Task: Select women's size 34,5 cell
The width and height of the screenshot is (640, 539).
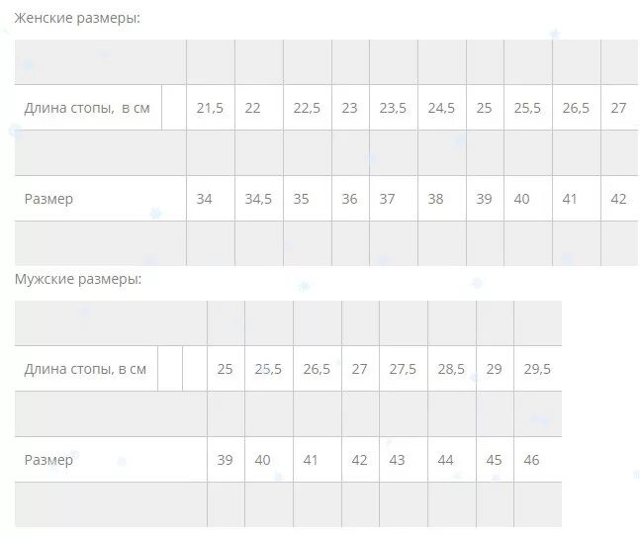Action: tap(258, 199)
